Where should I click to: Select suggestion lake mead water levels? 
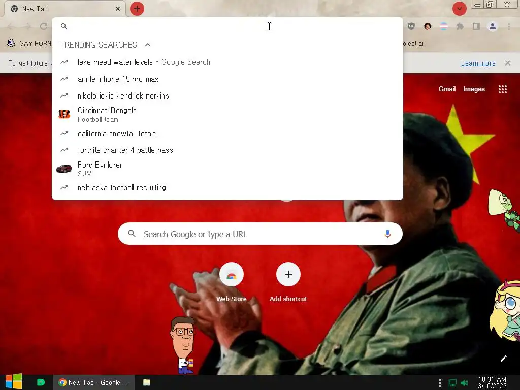[x=227, y=62]
